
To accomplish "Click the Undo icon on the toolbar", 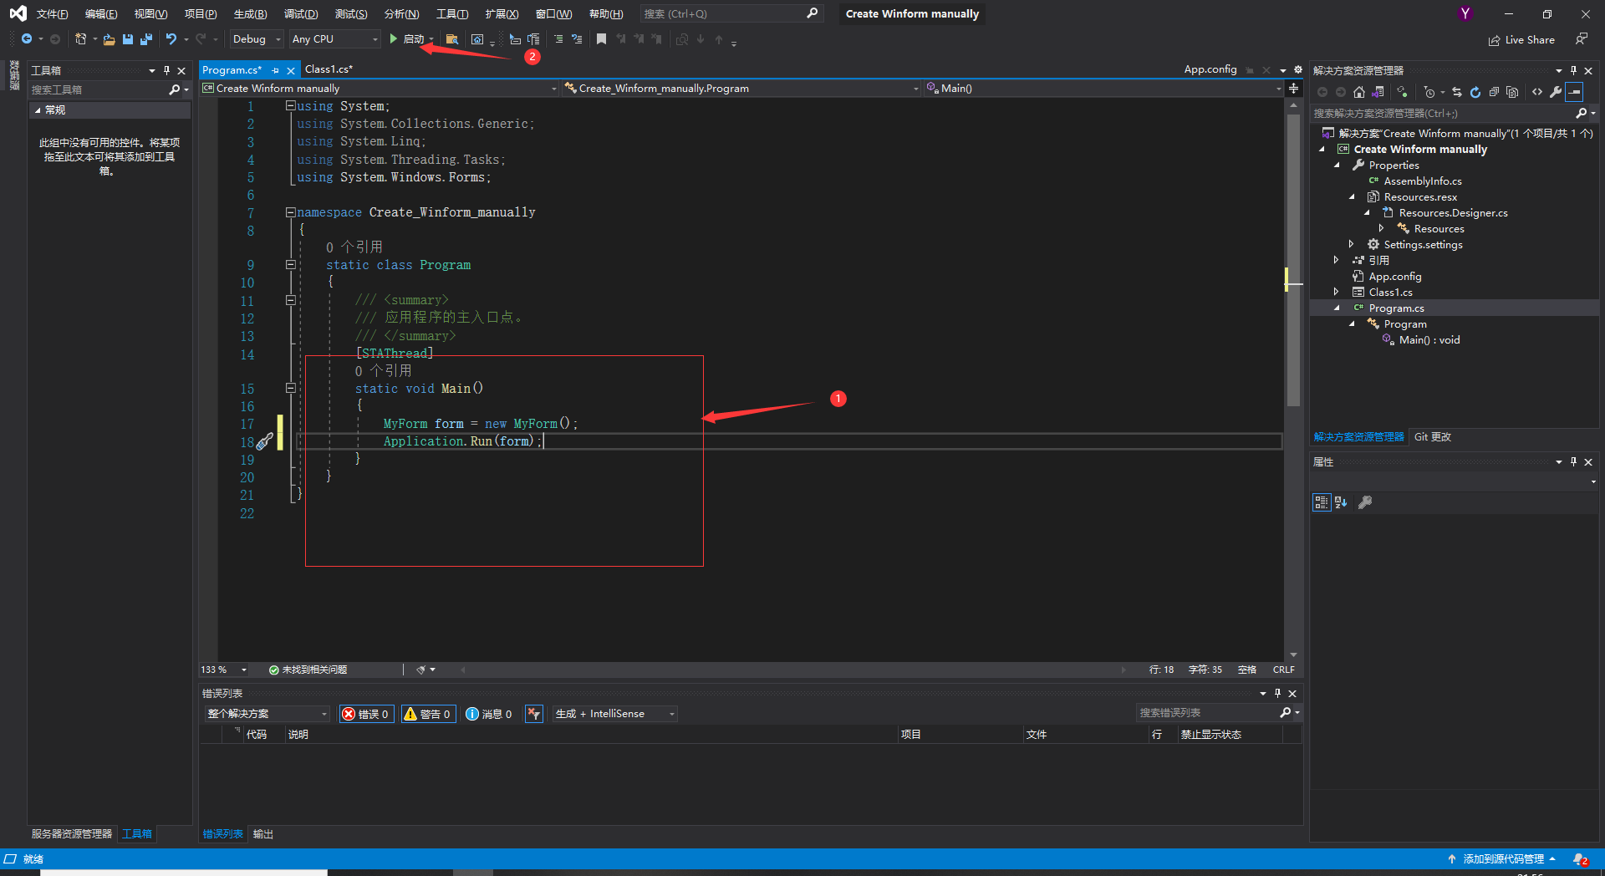I will click(170, 39).
